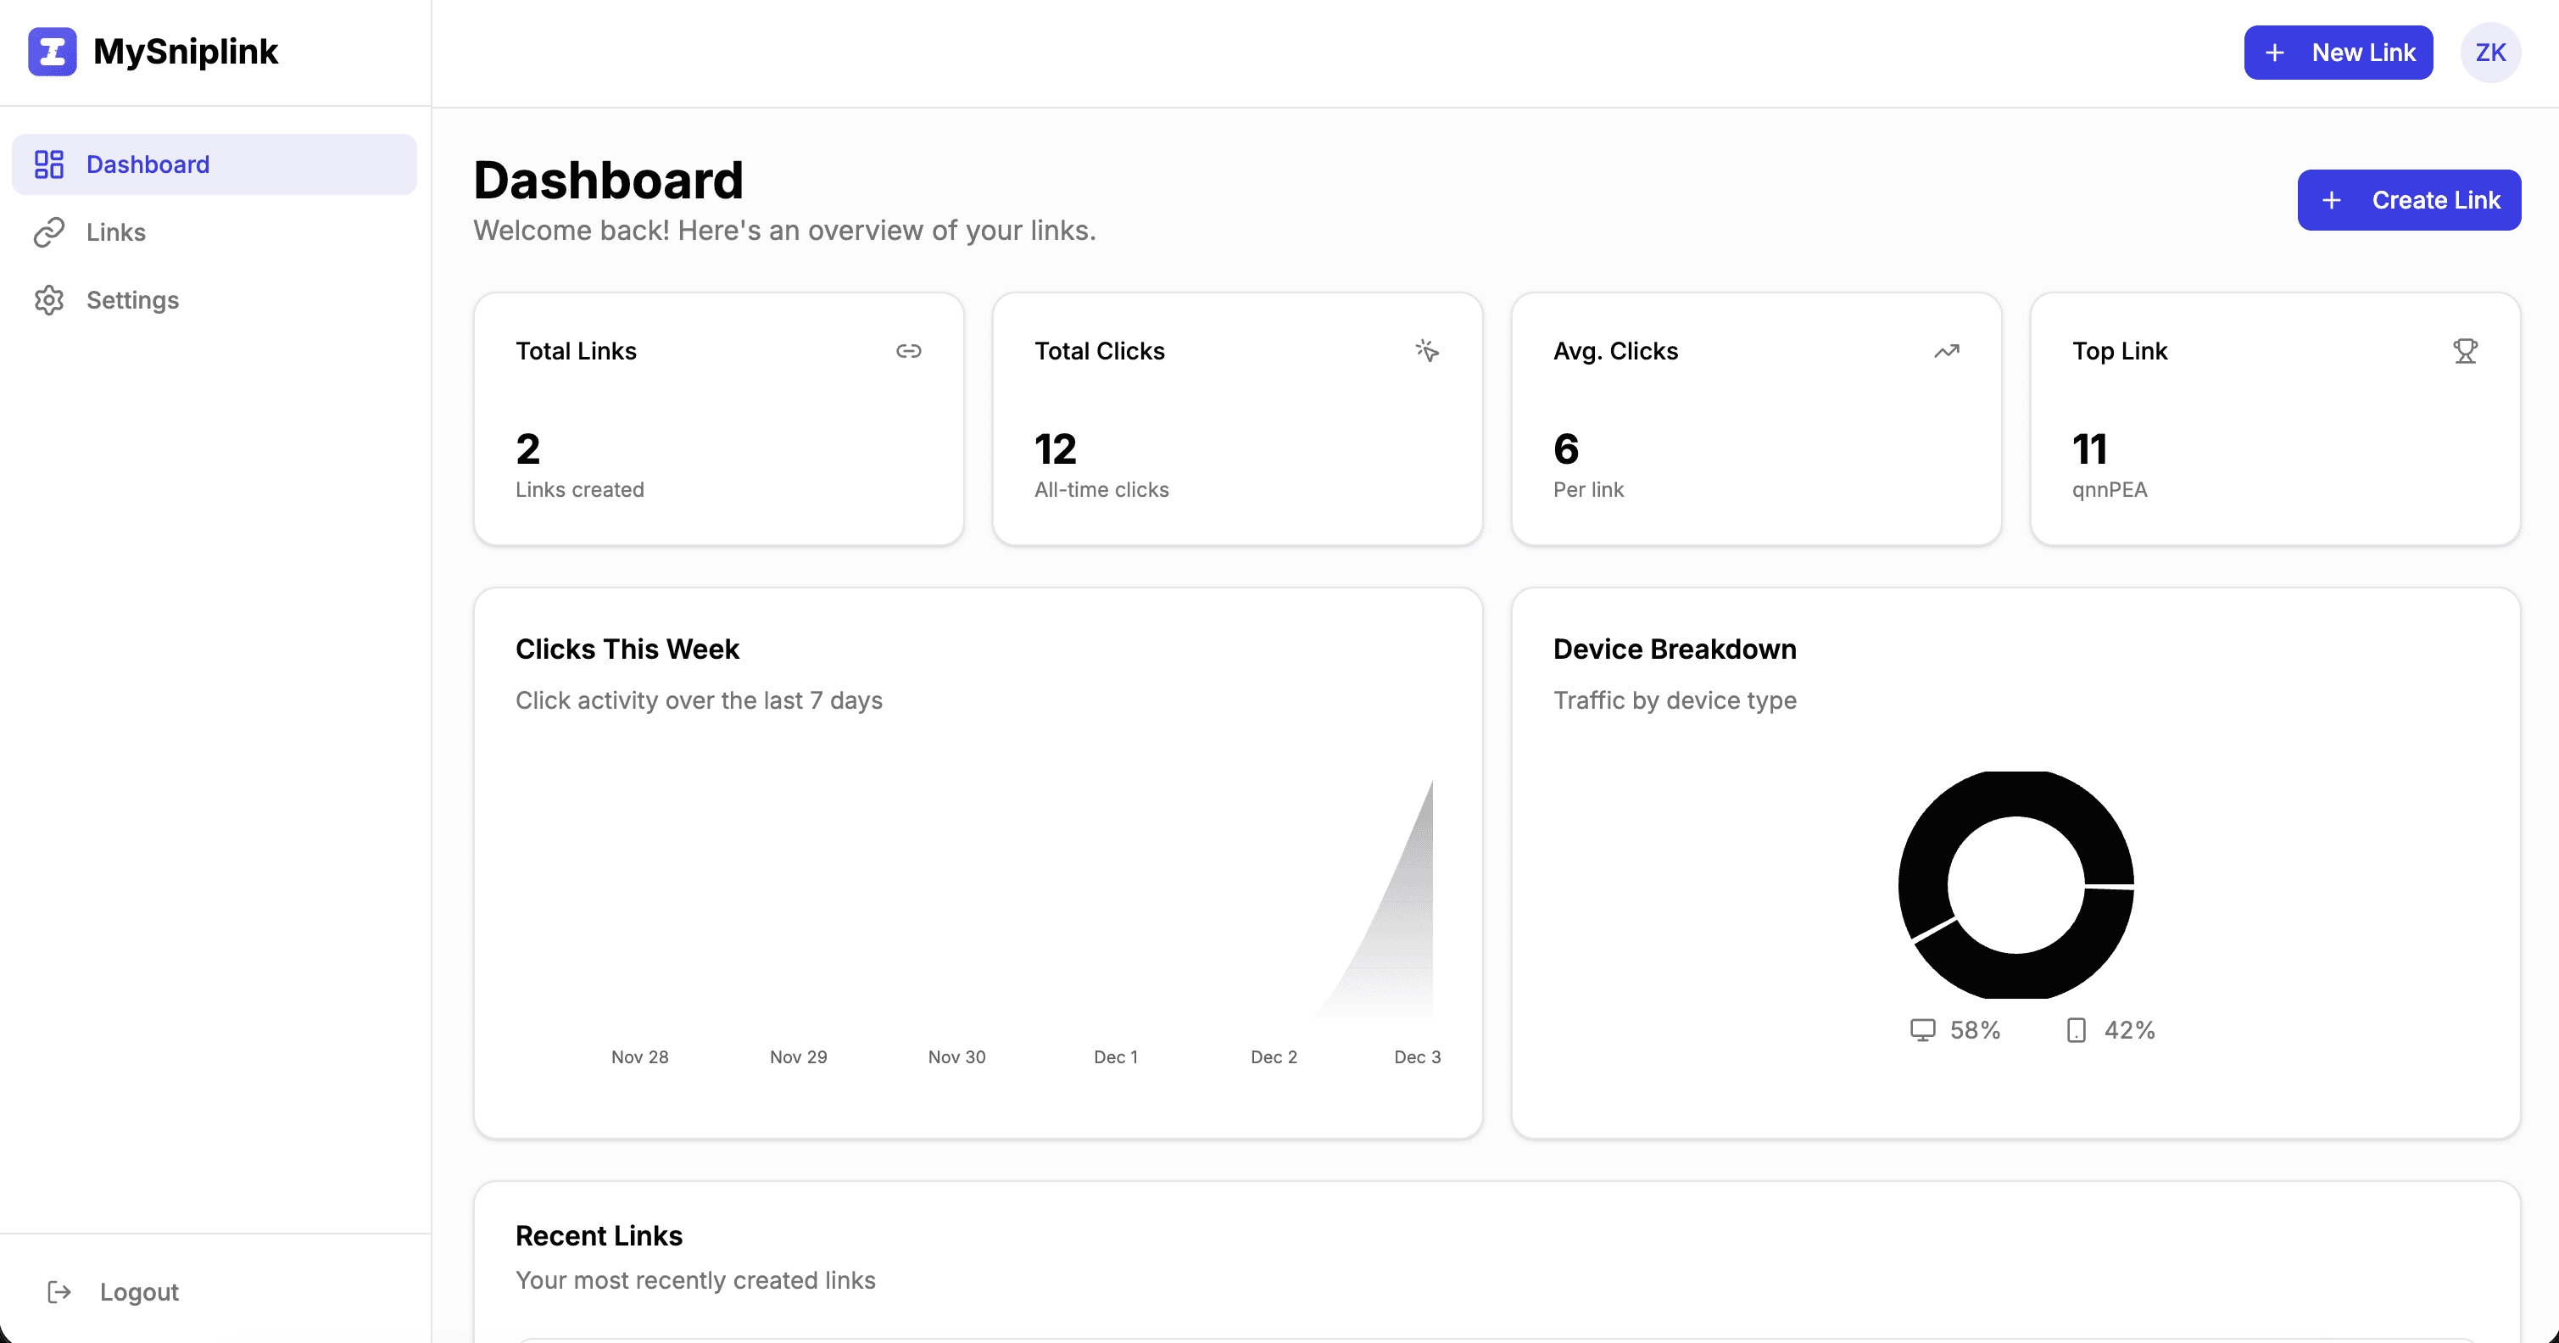2559x1343 pixels.
Task: Click the chain link icon next to Links
Action: click(48, 231)
